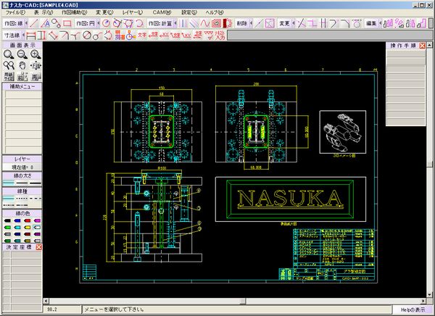The height and width of the screenshot is (316, 435).
Task: Click the Helpの表示 button
Action: click(x=413, y=309)
